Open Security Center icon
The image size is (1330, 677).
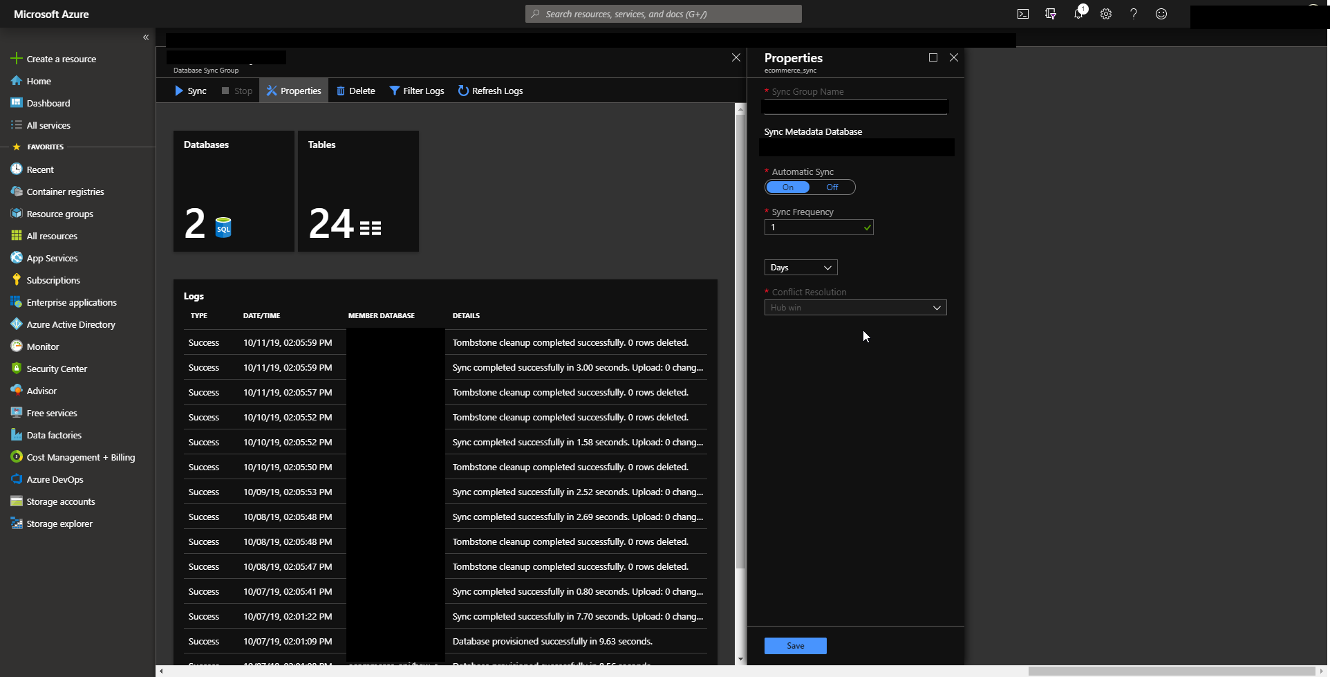coord(17,369)
